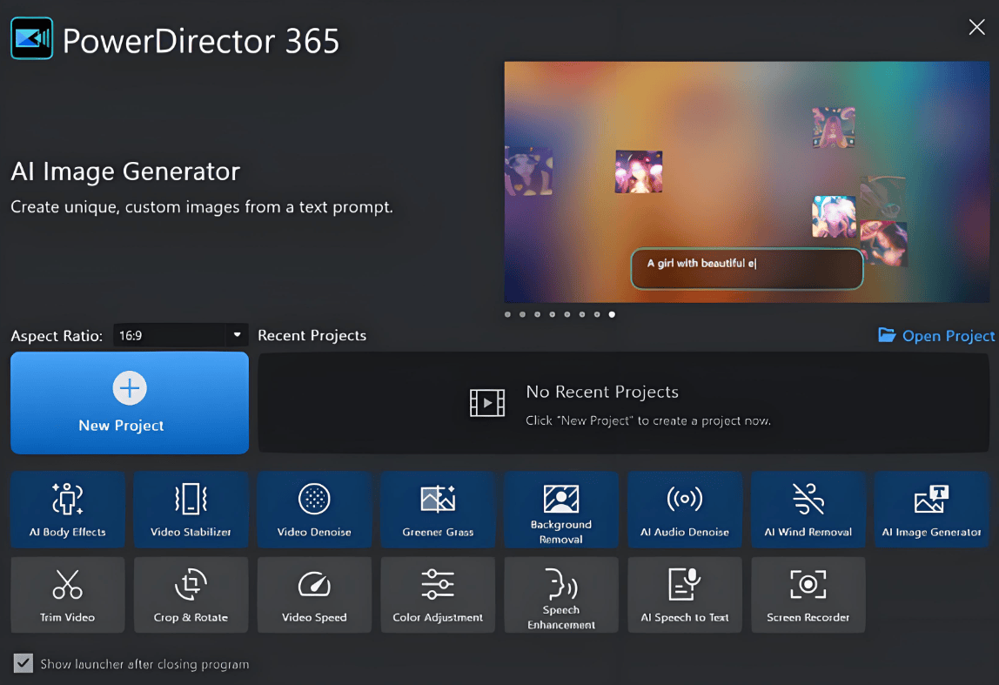Click the film strip icon in Recent Projects
999x685 pixels.
pos(487,403)
